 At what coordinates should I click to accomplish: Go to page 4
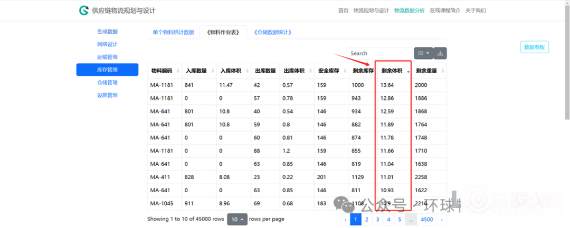(x=388, y=219)
